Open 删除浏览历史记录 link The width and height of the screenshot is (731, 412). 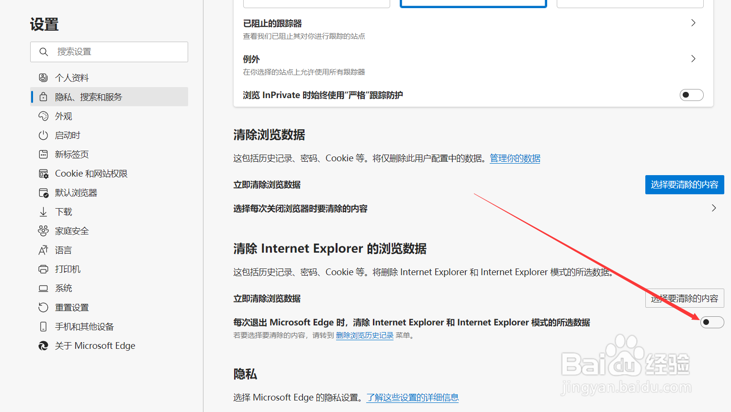[365, 335]
